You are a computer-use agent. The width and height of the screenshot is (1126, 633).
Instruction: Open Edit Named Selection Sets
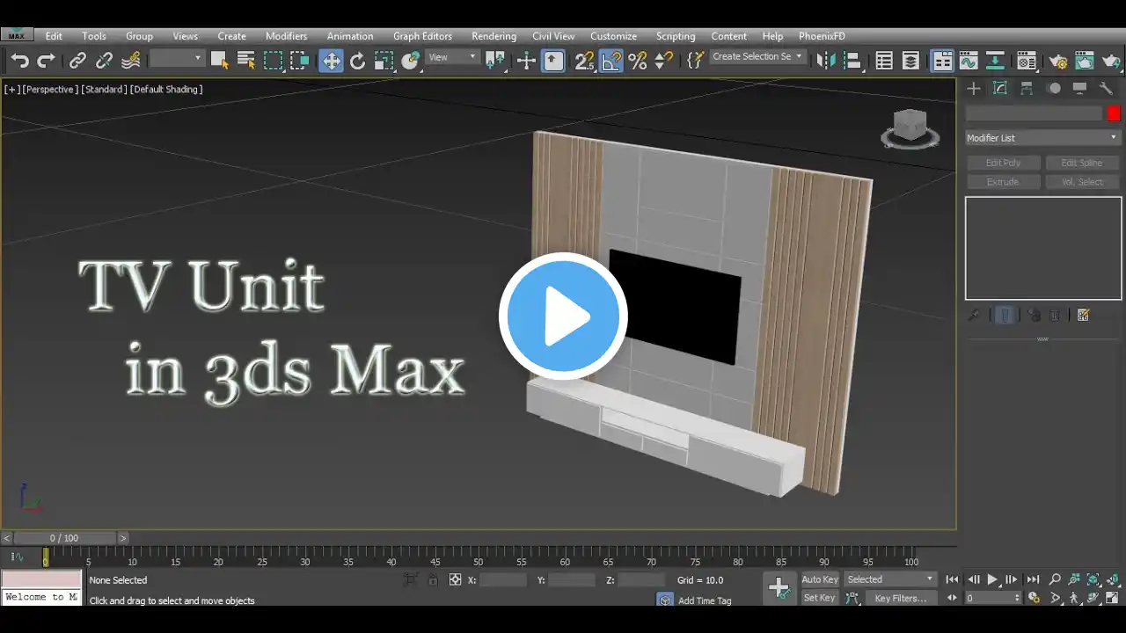pyautogui.click(x=695, y=61)
